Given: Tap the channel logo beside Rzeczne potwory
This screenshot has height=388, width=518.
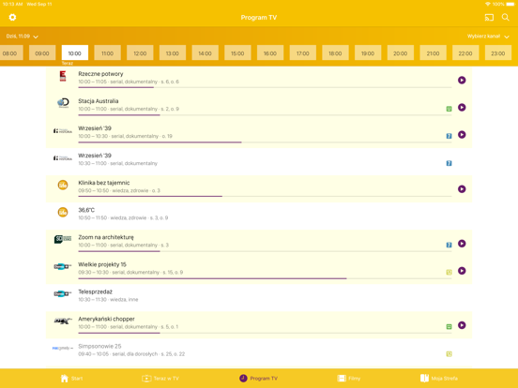Looking at the screenshot, I should [x=63, y=76].
